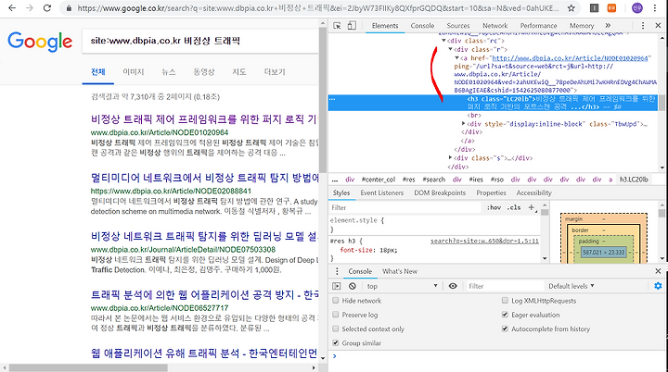Click the Styles filter input
The height and width of the screenshot is (372, 668).
pyautogui.click(x=405, y=207)
